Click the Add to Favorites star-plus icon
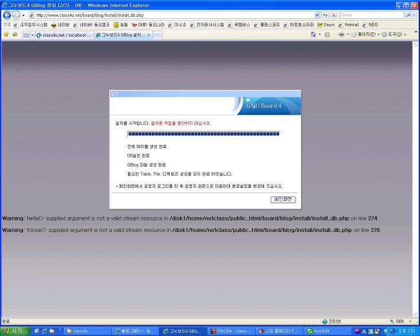The width and height of the screenshot is (420, 336). [x=15, y=34]
